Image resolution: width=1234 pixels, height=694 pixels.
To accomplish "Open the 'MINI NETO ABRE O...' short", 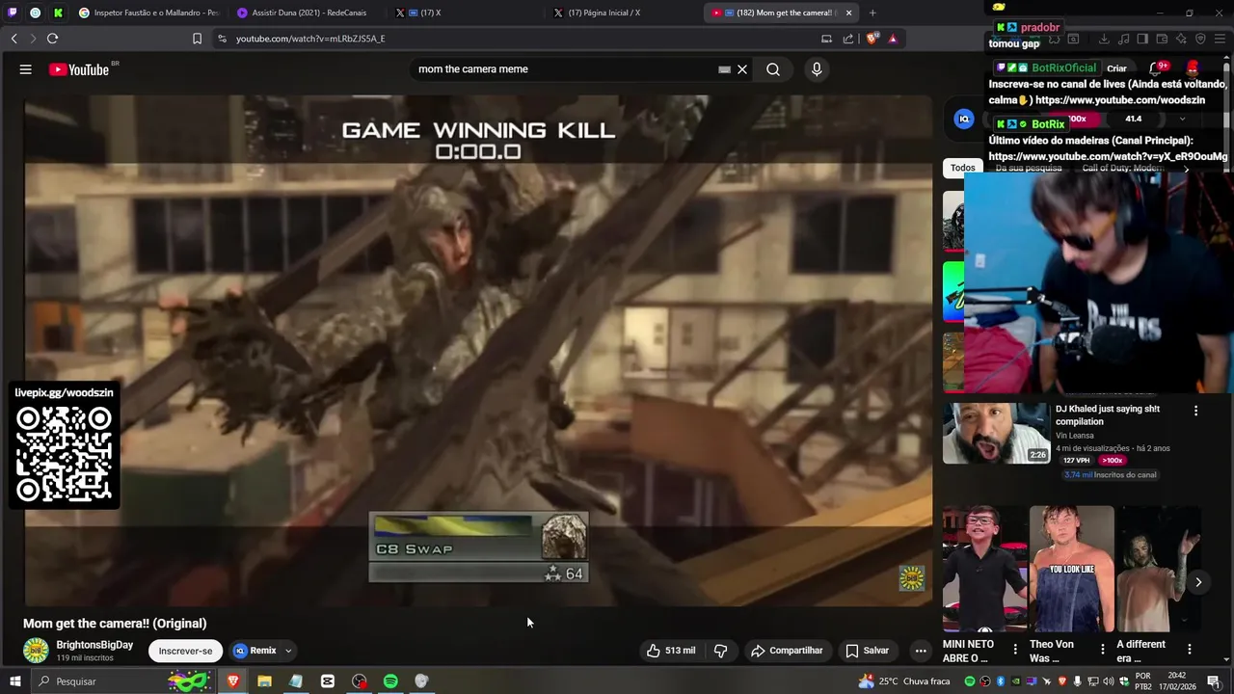I will [984, 568].
